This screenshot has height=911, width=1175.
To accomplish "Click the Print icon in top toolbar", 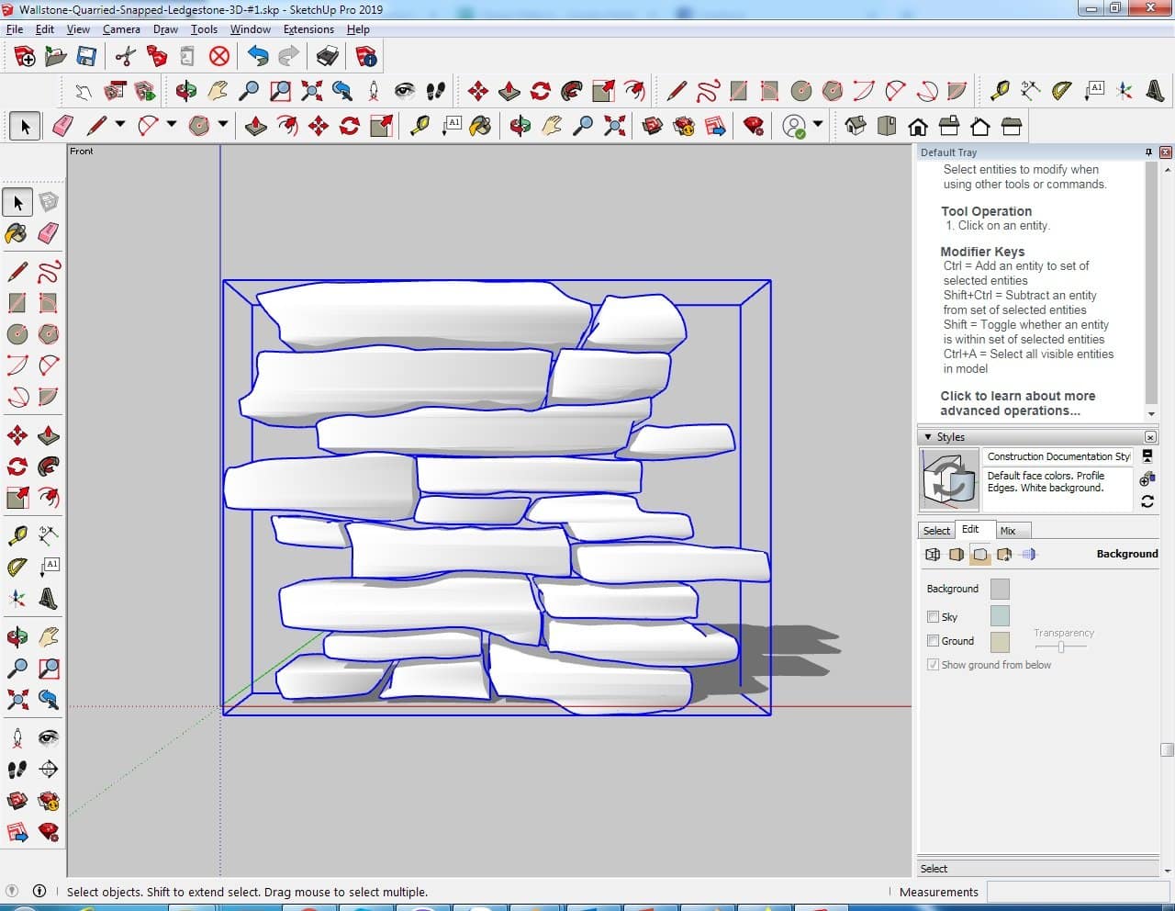I will click(327, 57).
